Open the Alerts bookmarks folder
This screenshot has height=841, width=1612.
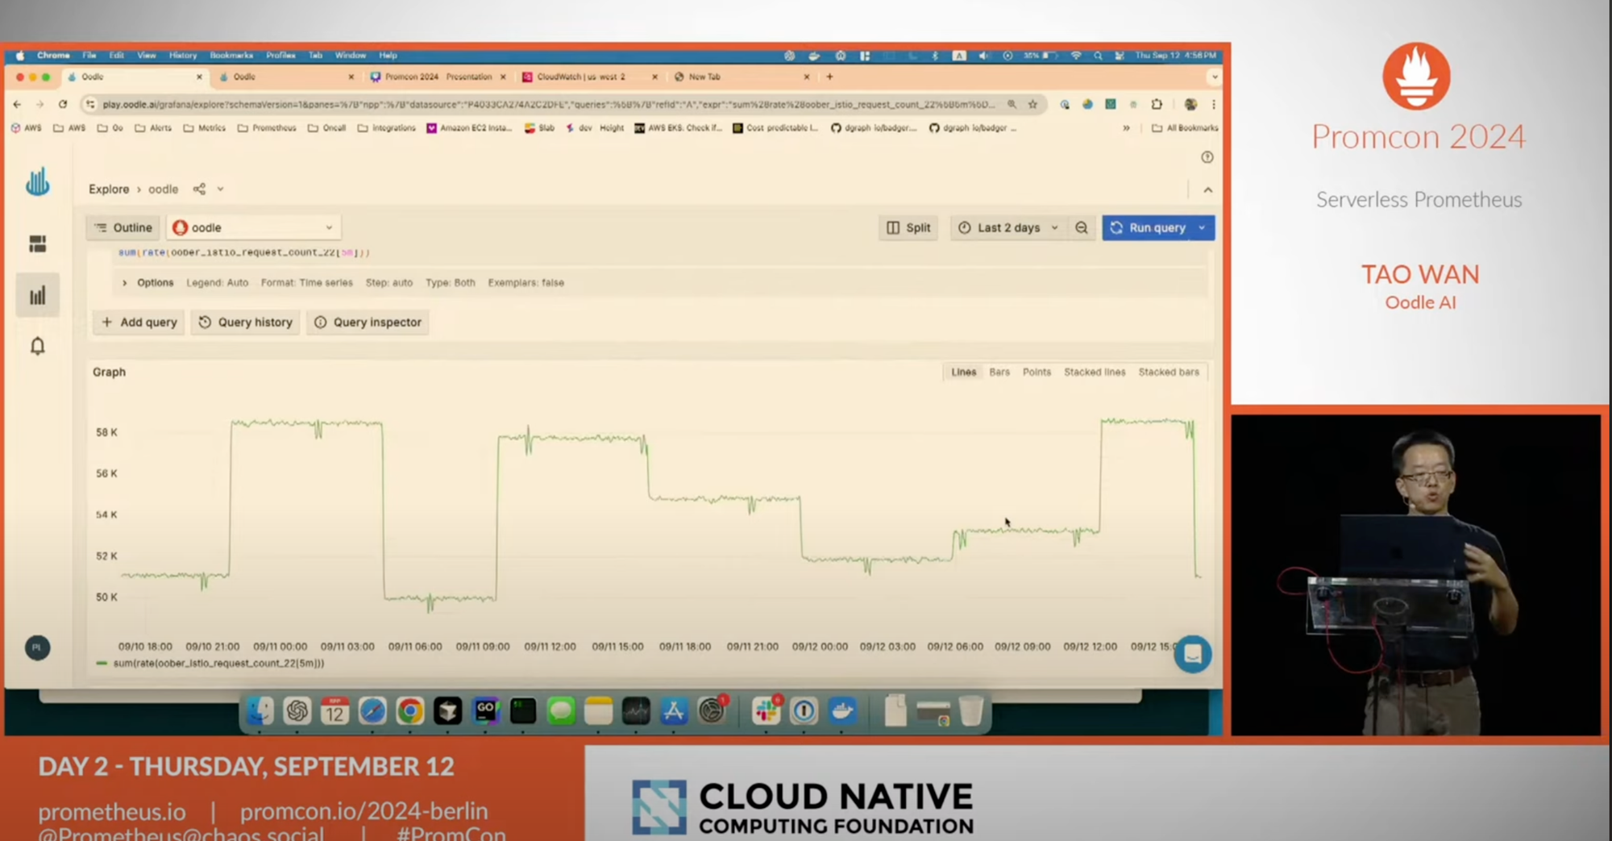click(x=152, y=127)
